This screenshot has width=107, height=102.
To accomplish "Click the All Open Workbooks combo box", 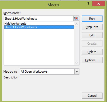I will tap(50, 72).
